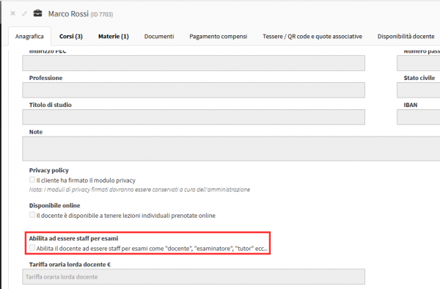Switch to the Anagrafica tab
The image size is (440, 289).
click(x=29, y=37)
